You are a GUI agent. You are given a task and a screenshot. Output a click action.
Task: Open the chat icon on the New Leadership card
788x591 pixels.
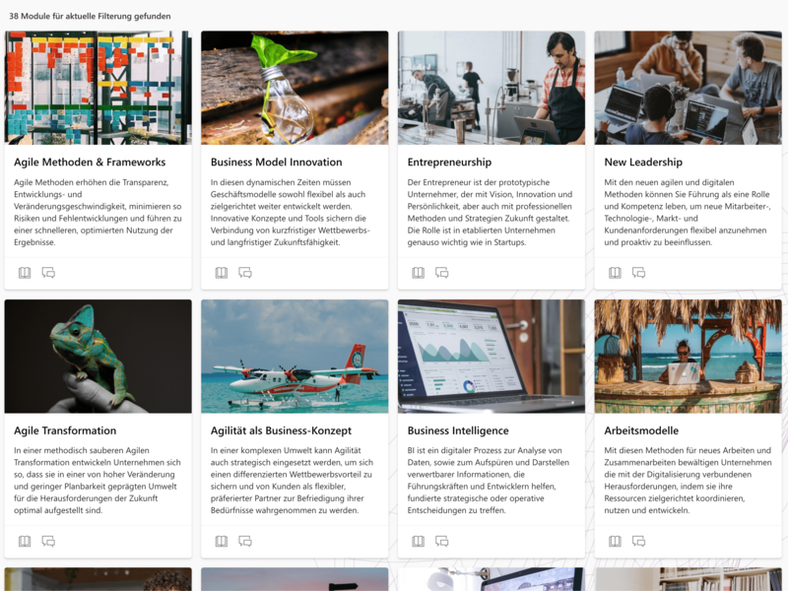pyautogui.click(x=638, y=273)
